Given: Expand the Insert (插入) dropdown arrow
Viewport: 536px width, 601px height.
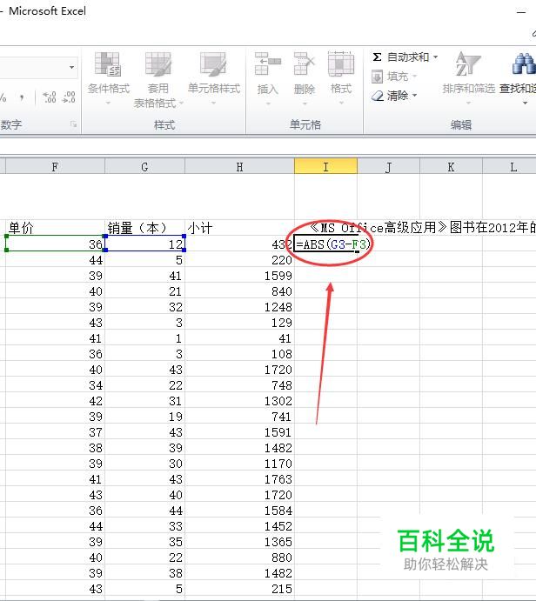Looking at the screenshot, I should 268,104.
